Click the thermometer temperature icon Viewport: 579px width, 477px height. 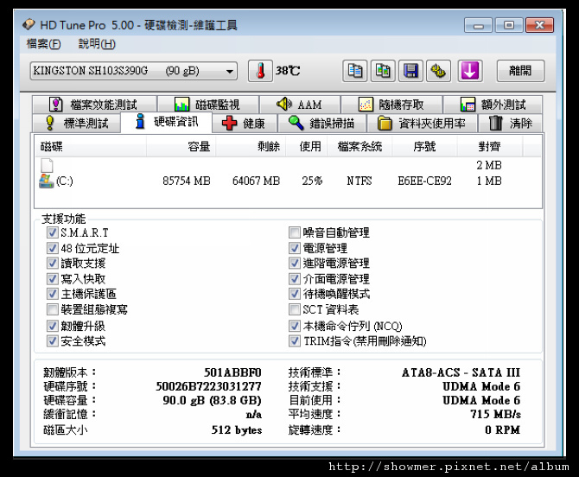point(260,71)
